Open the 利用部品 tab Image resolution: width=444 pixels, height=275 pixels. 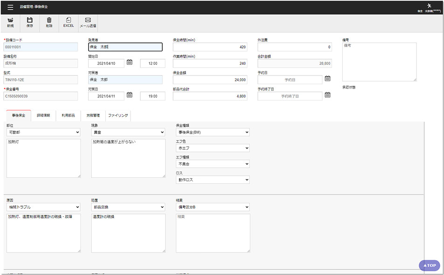click(68, 116)
